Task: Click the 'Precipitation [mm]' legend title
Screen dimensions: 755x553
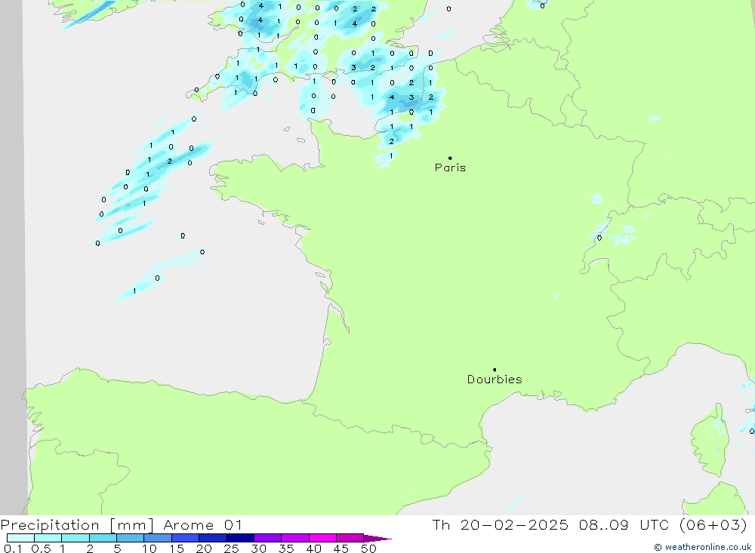Action: (x=77, y=525)
